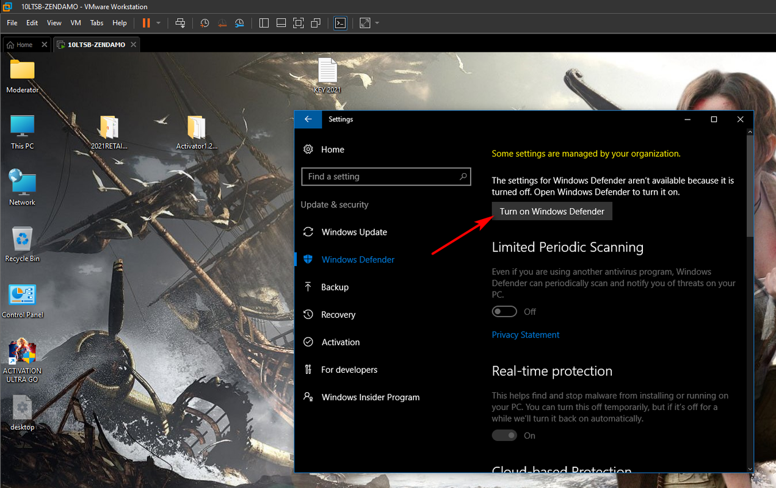The height and width of the screenshot is (488, 776).
Task: Open the VMware Edit menu
Action: 32,23
